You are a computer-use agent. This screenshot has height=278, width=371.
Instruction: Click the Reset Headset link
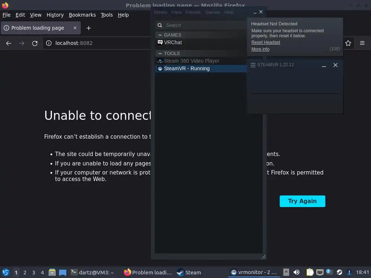(x=266, y=42)
